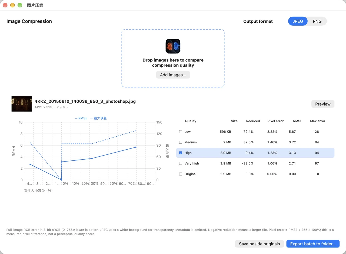
Task: Tick the Very high quality checkbox
Action: 181,163
